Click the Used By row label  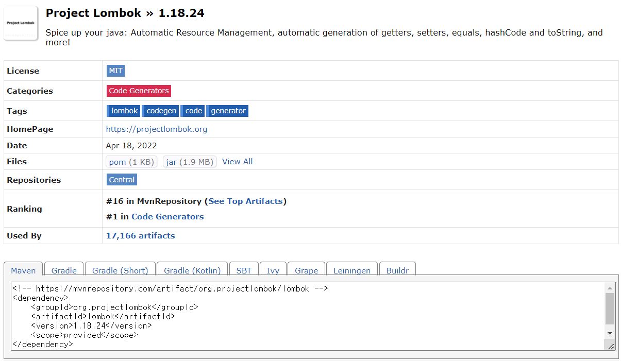[x=24, y=236]
